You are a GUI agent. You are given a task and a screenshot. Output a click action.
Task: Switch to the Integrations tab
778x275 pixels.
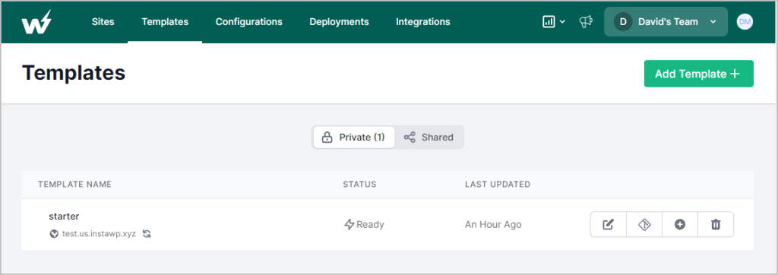click(422, 22)
